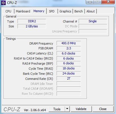Click the Command Rate 2T field
The image size is (116, 114).
[x=68, y=78]
